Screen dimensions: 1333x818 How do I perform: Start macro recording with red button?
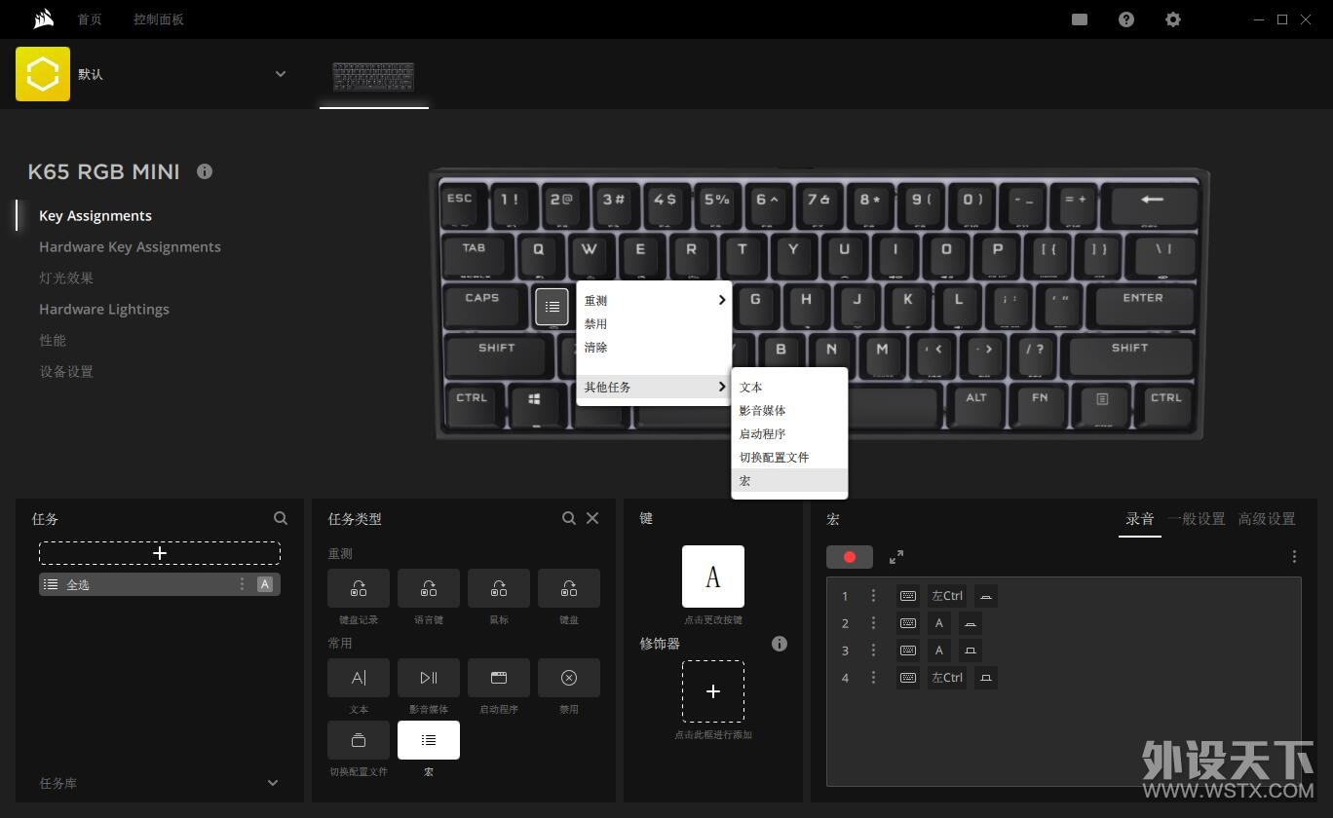850,557
